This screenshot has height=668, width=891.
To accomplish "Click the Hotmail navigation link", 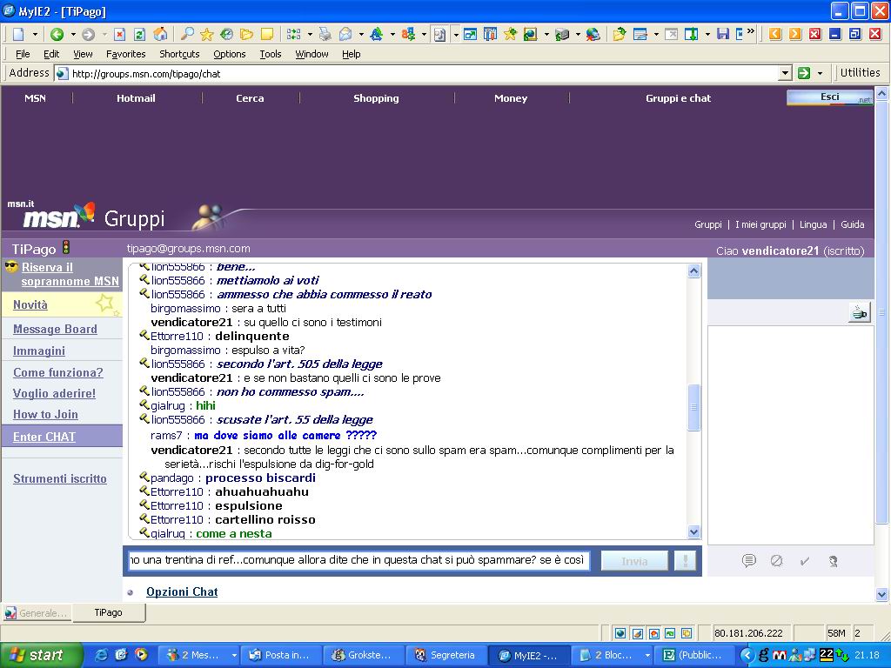I will pos(136,98).
